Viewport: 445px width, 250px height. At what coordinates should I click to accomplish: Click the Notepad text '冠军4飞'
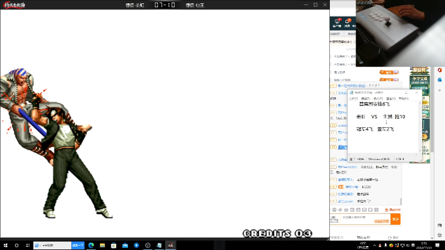[365, 129]
